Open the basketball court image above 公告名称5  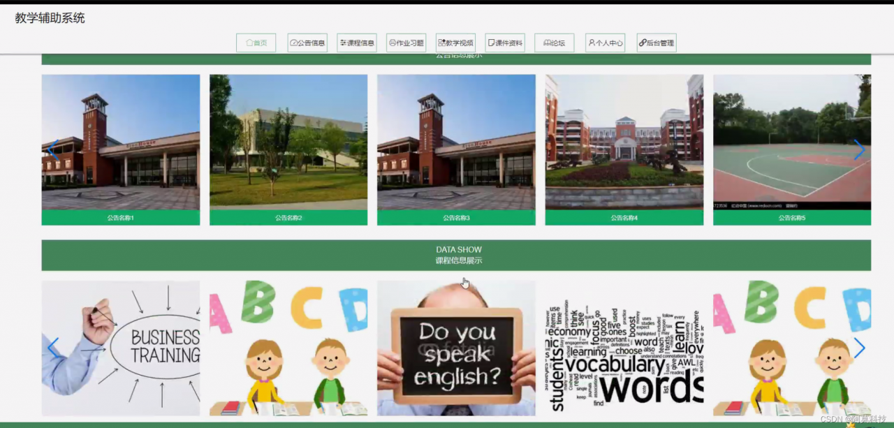(x=792, y=142)
